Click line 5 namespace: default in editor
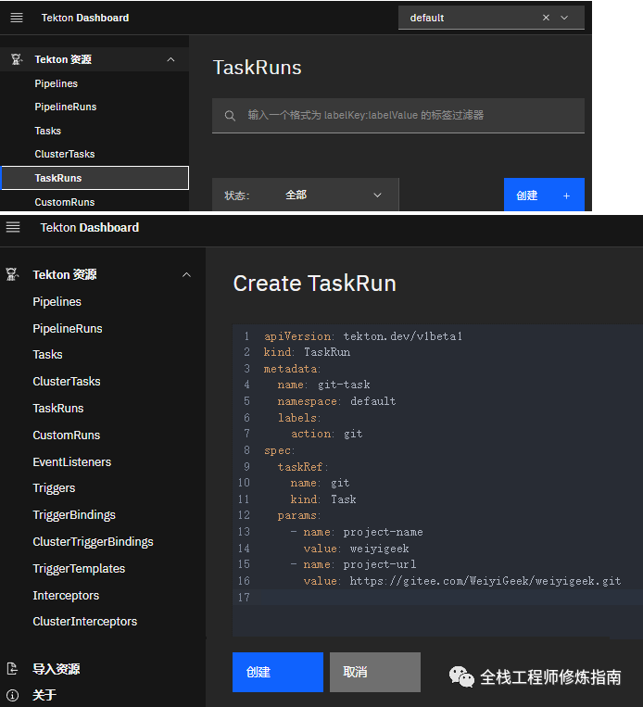The height and width of the screenshot is (707, 643). point(336,401)
